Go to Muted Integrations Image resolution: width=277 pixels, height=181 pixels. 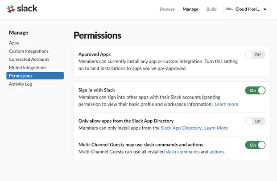(x=28, y=68)
